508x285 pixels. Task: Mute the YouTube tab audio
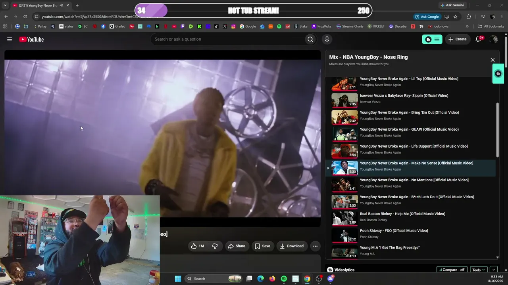point(61,6)
